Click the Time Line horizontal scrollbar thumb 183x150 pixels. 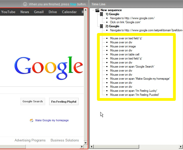[116, 146]
